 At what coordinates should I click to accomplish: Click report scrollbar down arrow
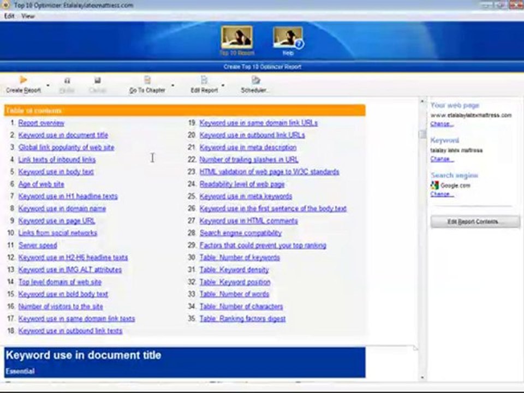coord(422,378)
